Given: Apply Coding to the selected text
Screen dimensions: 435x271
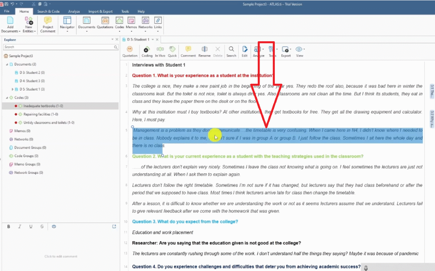Looking at the screenshot, I should click(147, 51).
